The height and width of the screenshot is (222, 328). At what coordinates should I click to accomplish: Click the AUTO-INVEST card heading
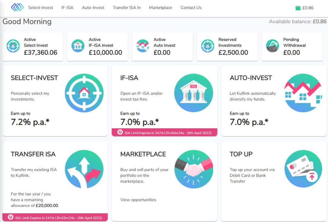[x=251, y=78]
